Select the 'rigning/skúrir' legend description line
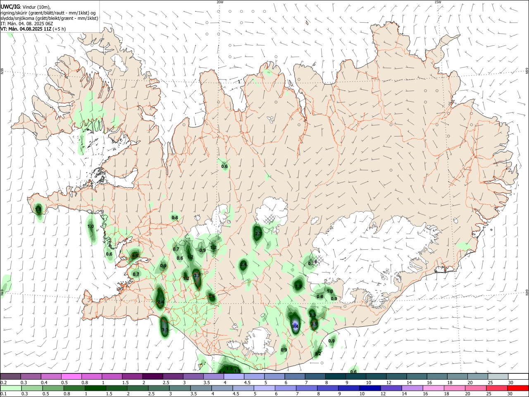Image resolution: width=529 pixels, height=397 pixels. pos(48,13)
